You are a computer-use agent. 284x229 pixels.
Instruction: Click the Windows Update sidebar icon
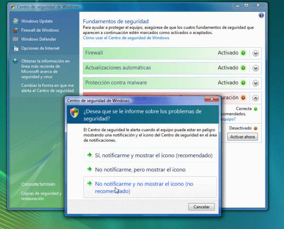(x=16, y=21)
